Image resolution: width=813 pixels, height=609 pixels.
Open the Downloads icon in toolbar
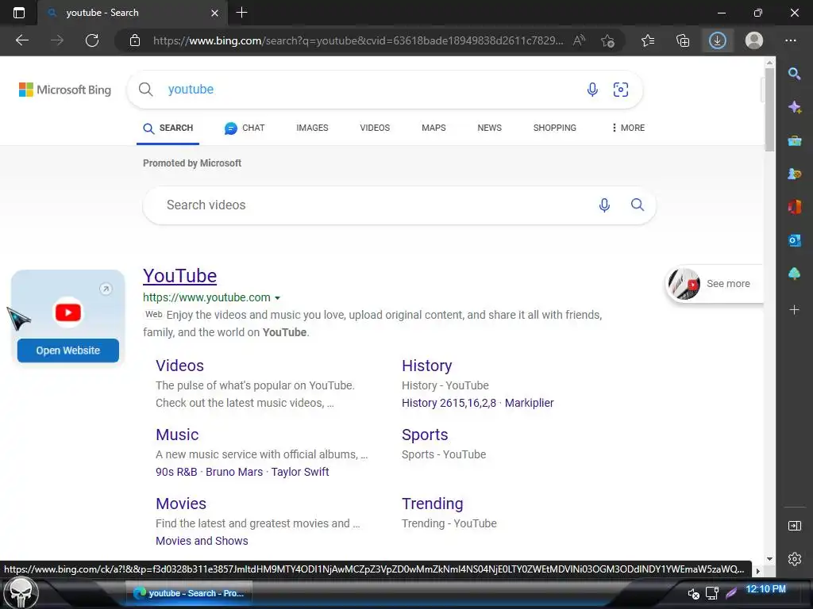[718, 40]
